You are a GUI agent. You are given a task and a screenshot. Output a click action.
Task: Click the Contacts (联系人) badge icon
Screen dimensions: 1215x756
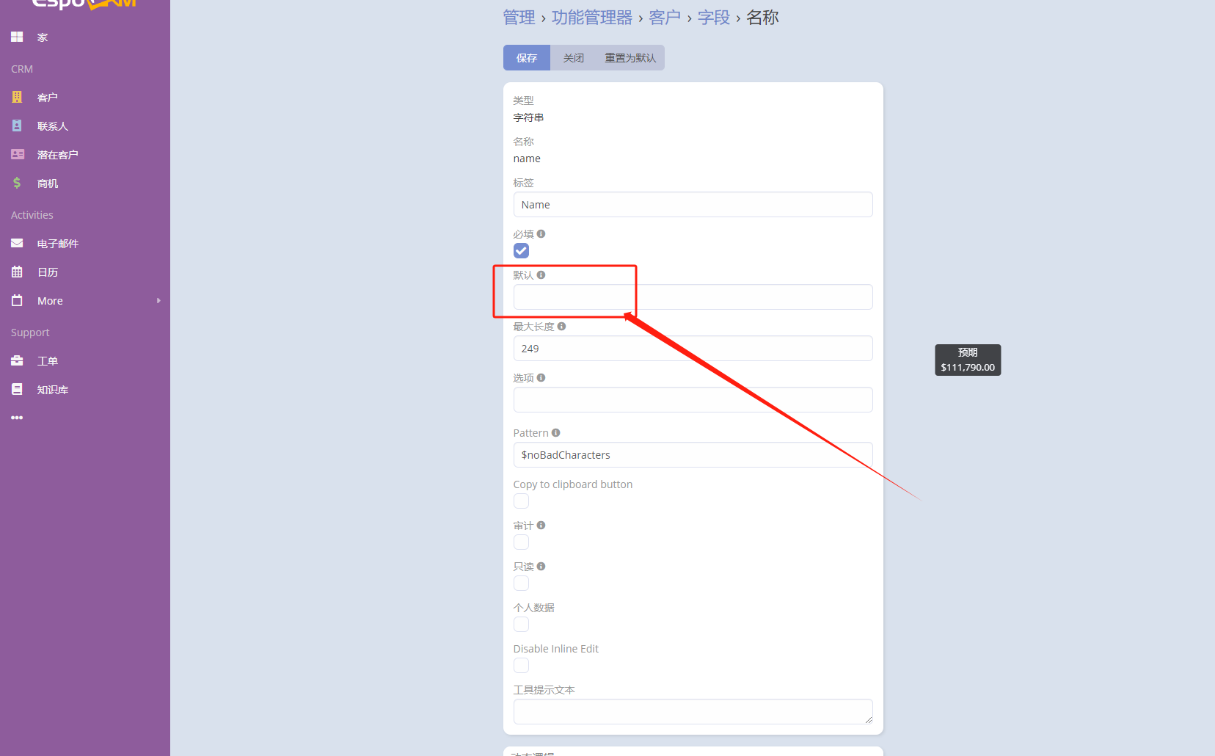pyautogui.click(x=17, y=126)
